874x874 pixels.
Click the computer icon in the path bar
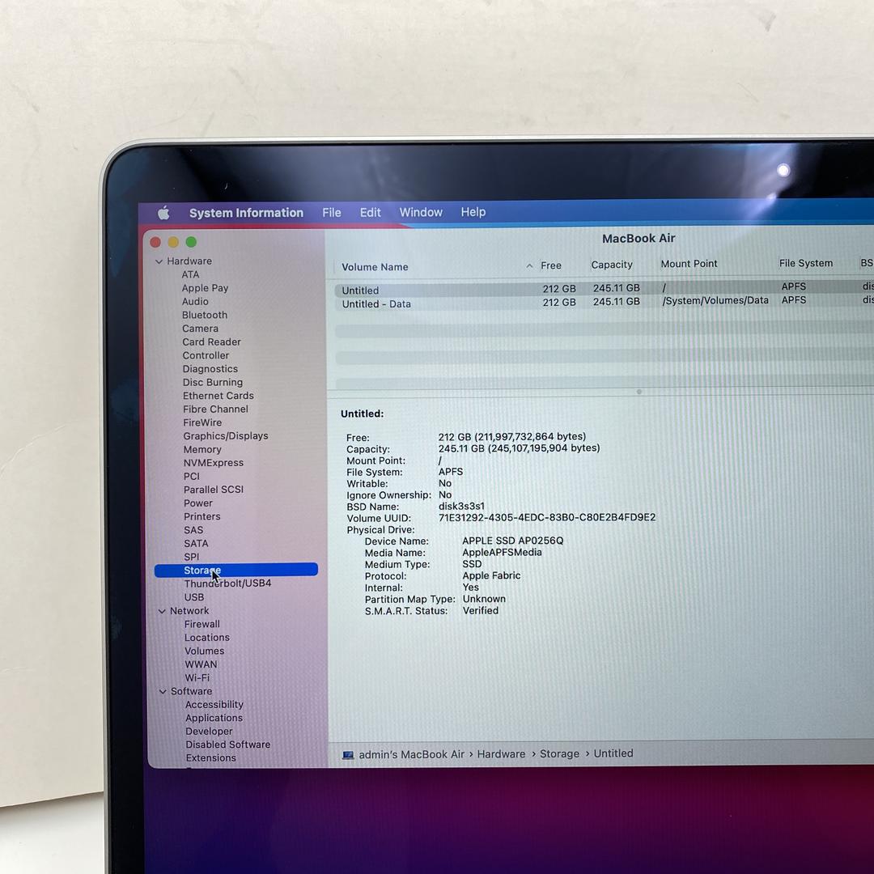[x=348, y=755]
